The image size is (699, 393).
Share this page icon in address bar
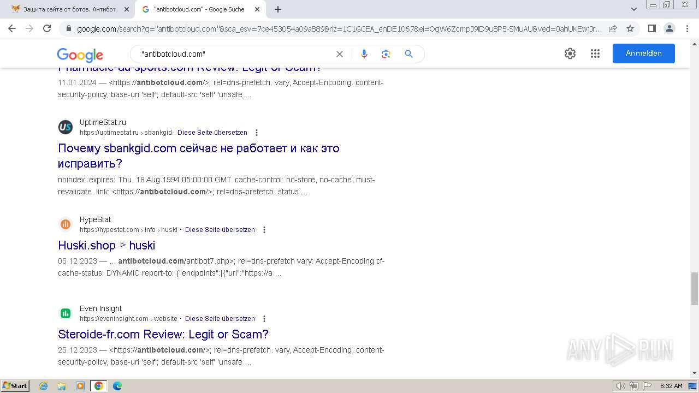click(613, 28)
